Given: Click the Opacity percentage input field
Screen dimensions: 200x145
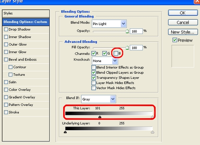Looking at the screenshot, I should point(136,31).
